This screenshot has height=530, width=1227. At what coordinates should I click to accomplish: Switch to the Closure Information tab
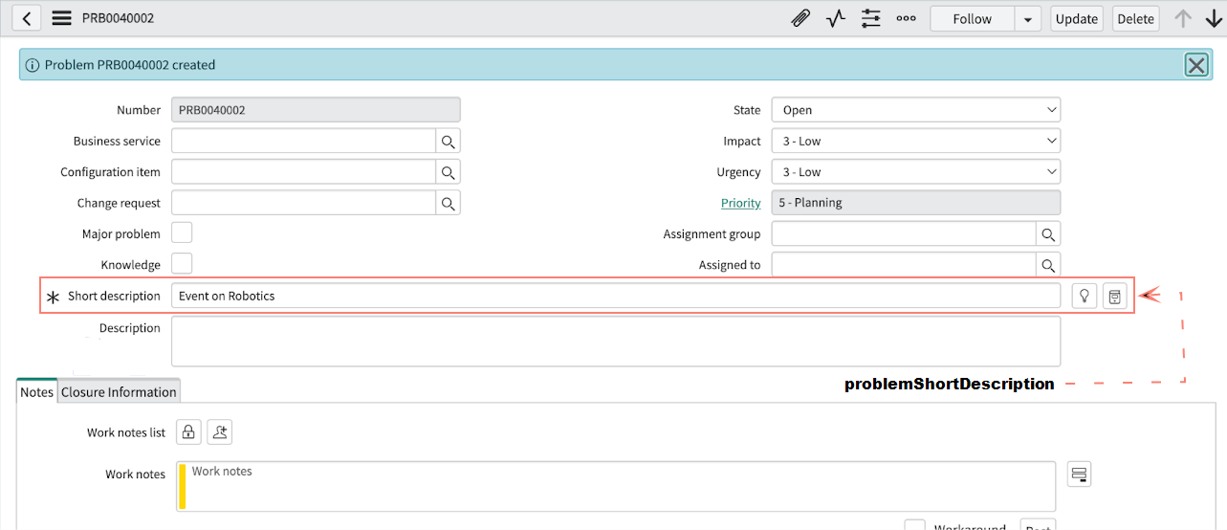point(119,392)
